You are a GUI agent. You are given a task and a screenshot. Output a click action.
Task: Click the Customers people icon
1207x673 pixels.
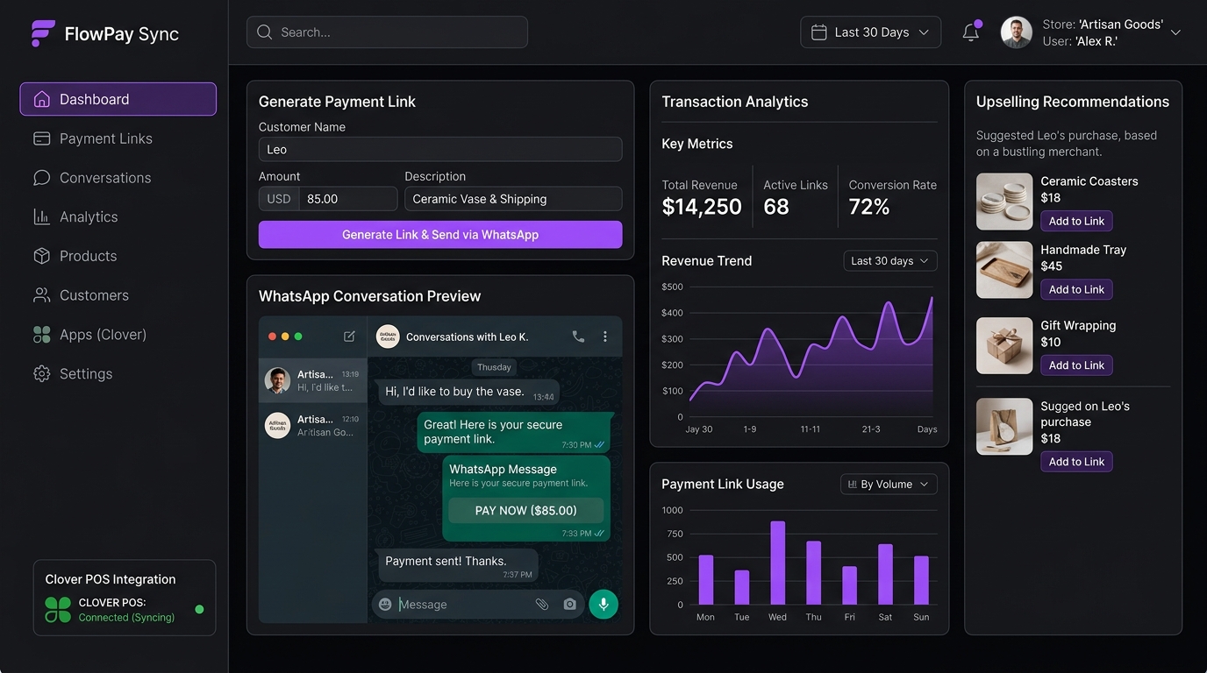click(x=41, y=295)
